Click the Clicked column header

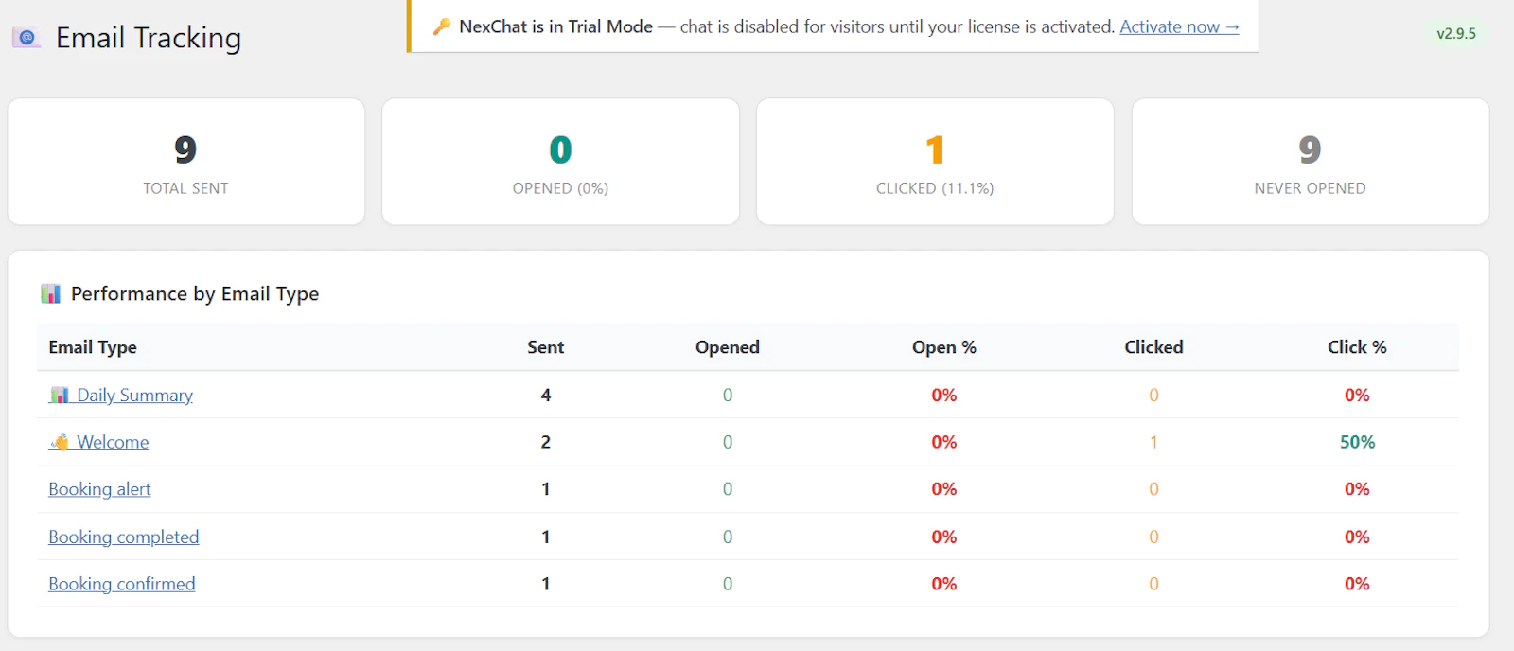[1153, 347]
